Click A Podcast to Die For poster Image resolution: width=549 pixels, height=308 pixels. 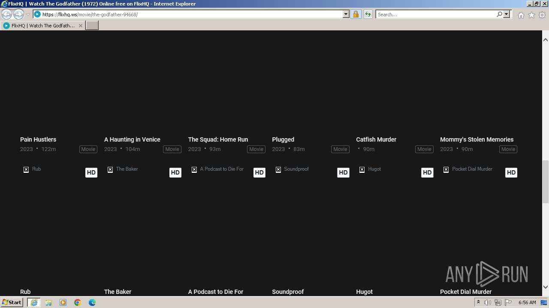click(x=194, y=170)
